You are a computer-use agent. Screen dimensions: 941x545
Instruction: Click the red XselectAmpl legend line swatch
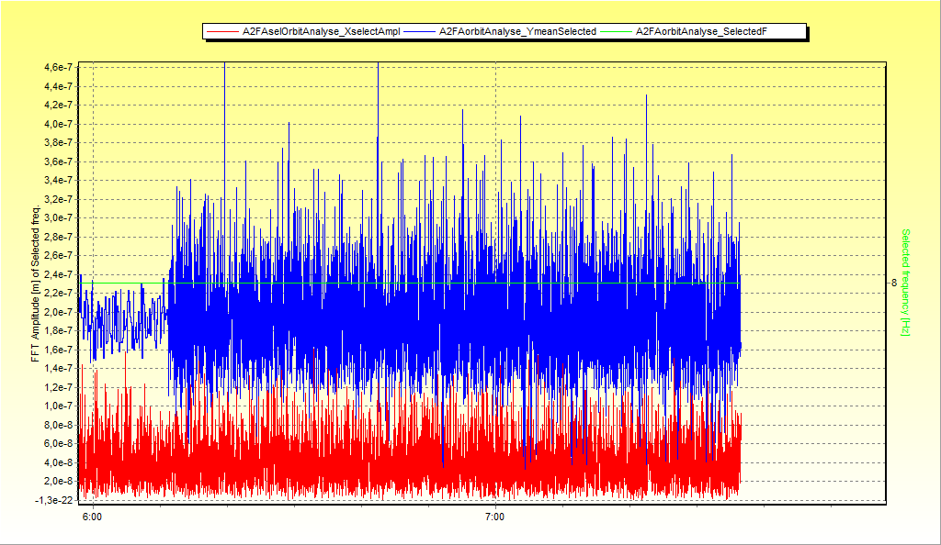(223, 32)
